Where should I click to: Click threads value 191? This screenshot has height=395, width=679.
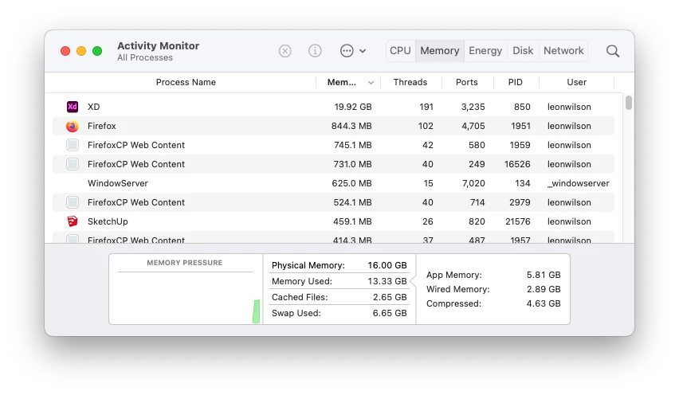point(426,107)
